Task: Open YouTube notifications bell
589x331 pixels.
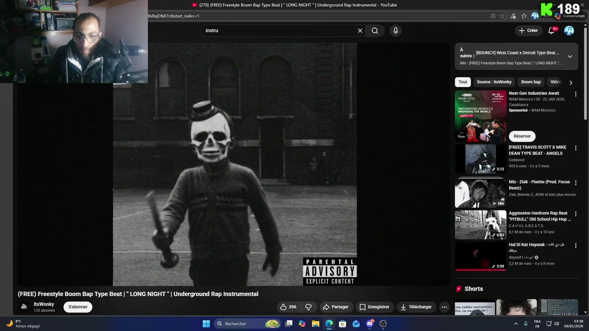Action: coord(551,31)
